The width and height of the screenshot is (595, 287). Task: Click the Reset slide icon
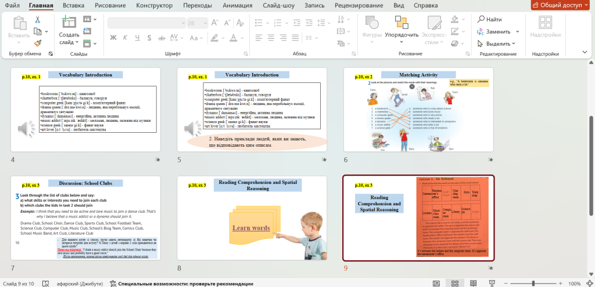click(x=87, y=31)
